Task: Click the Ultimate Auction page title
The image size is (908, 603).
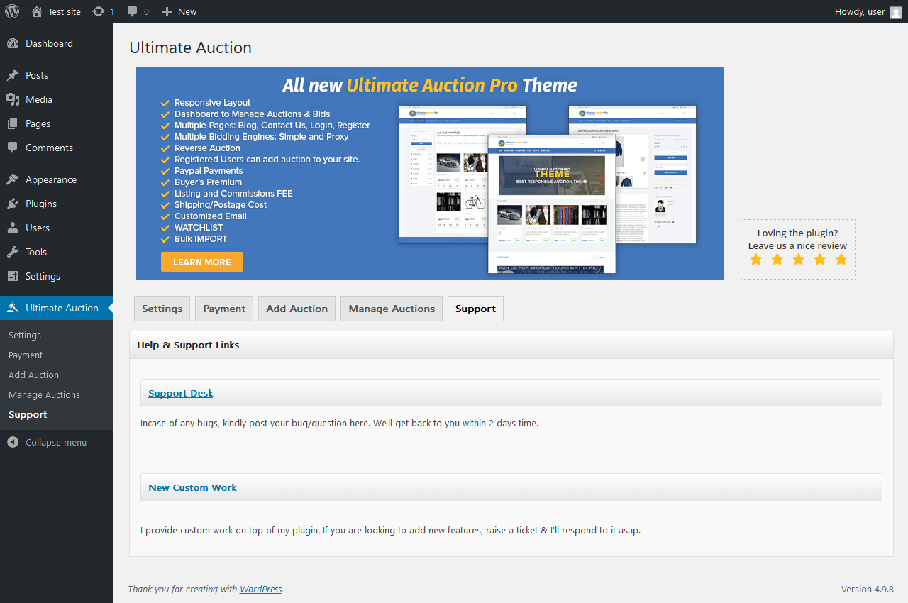Action: coord(190,48)
